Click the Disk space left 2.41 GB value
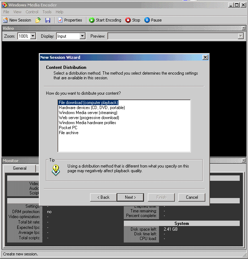Screen dimensions: 248x259 coord(171,229)
